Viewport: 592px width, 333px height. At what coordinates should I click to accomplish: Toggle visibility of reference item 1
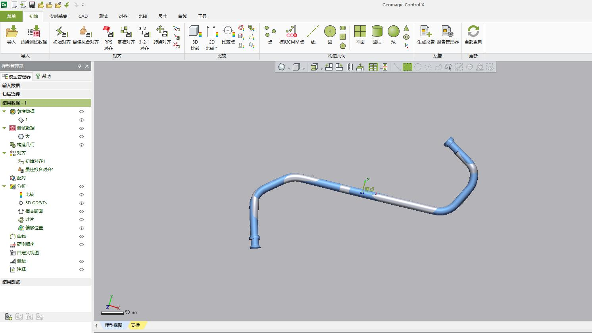(x=82, y=120)
